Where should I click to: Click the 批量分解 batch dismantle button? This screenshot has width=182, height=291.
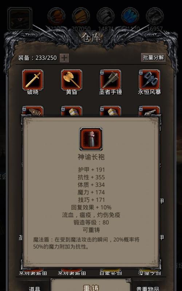pos(153,57)
